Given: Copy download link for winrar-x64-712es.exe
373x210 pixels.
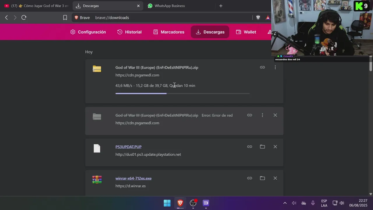Looking at the screenshot, I should tap(249, 178).
